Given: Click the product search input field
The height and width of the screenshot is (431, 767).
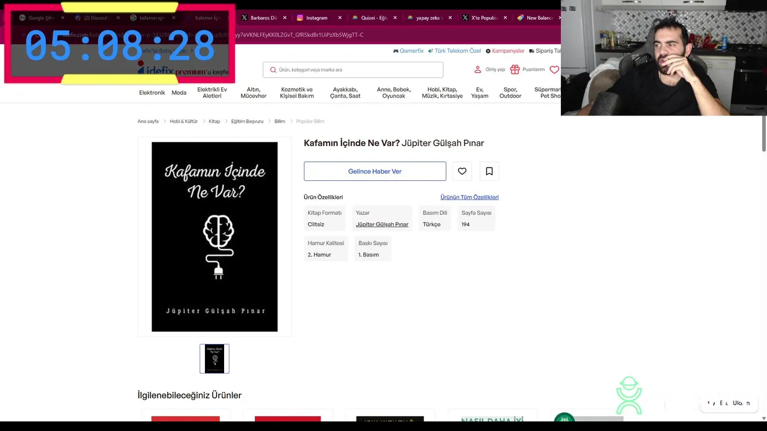Looking at the screenshot, I should click(353, 69).
